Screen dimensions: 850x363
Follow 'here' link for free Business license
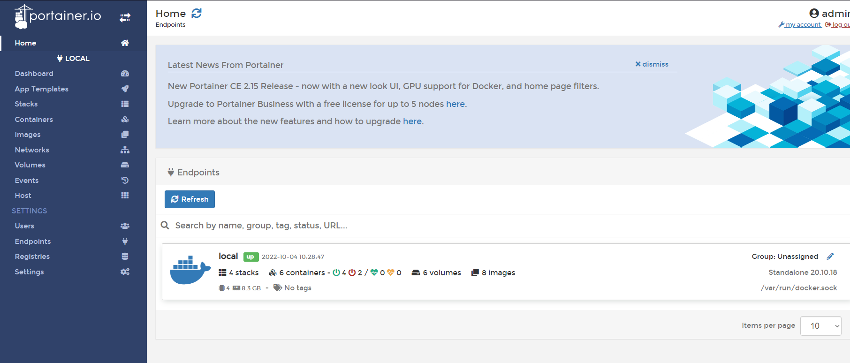[x=455, y=104]
